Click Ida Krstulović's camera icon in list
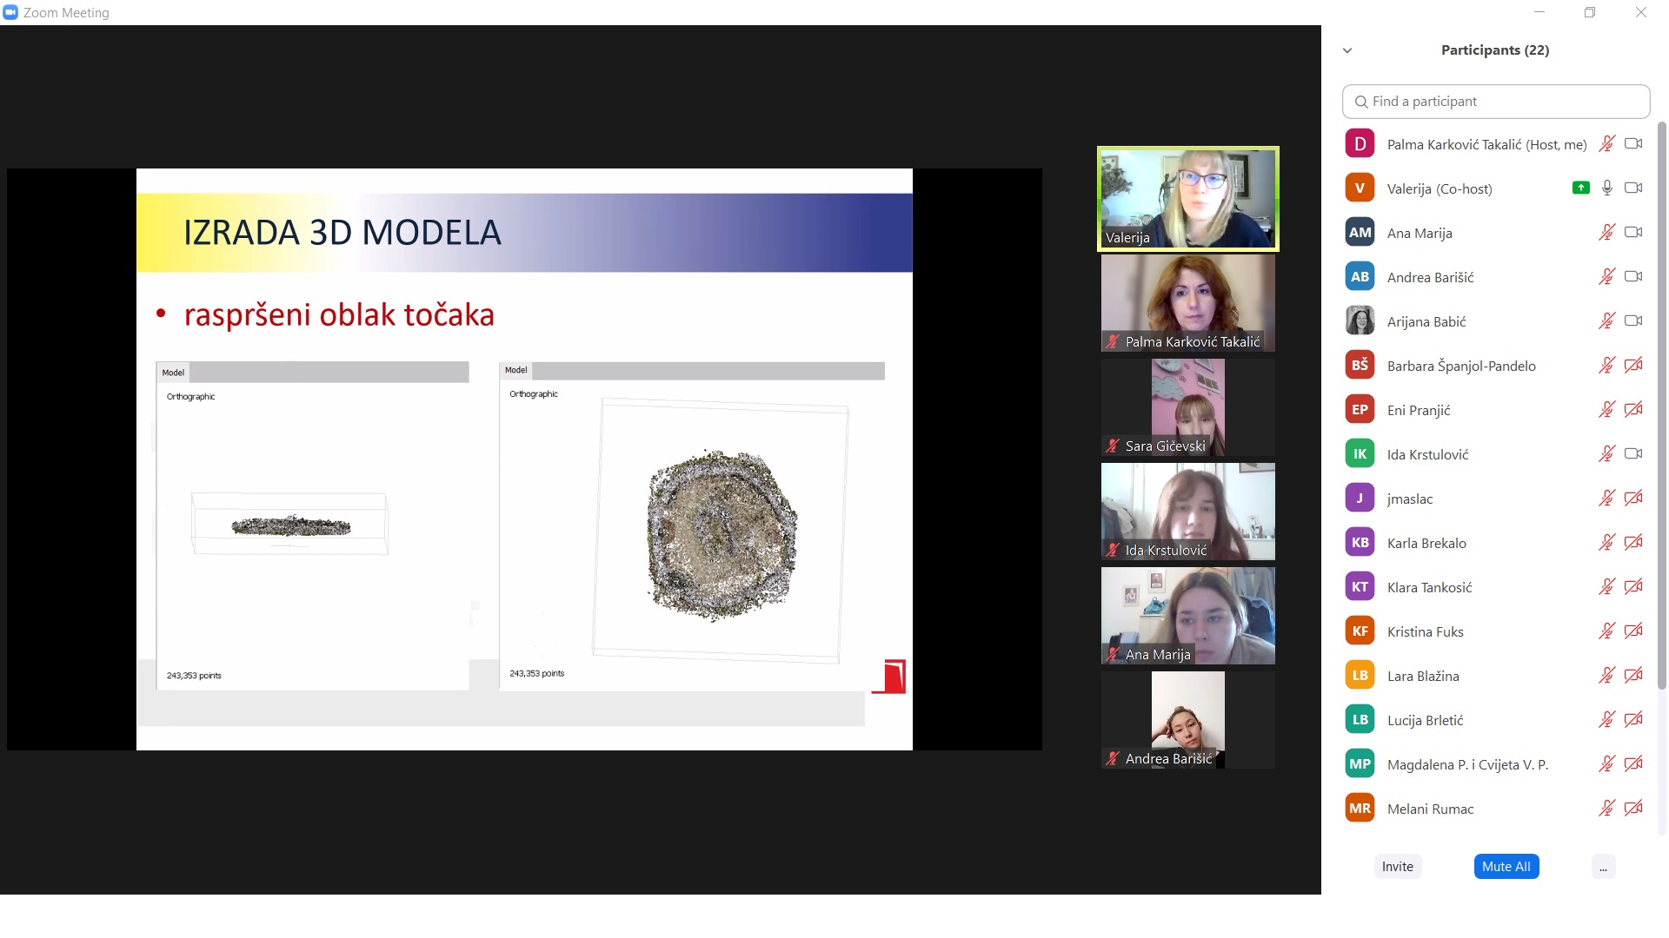1669x938 pixels. [x=1633, y=453]
